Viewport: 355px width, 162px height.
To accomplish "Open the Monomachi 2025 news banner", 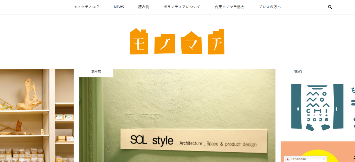I will [x=318, y=106].
